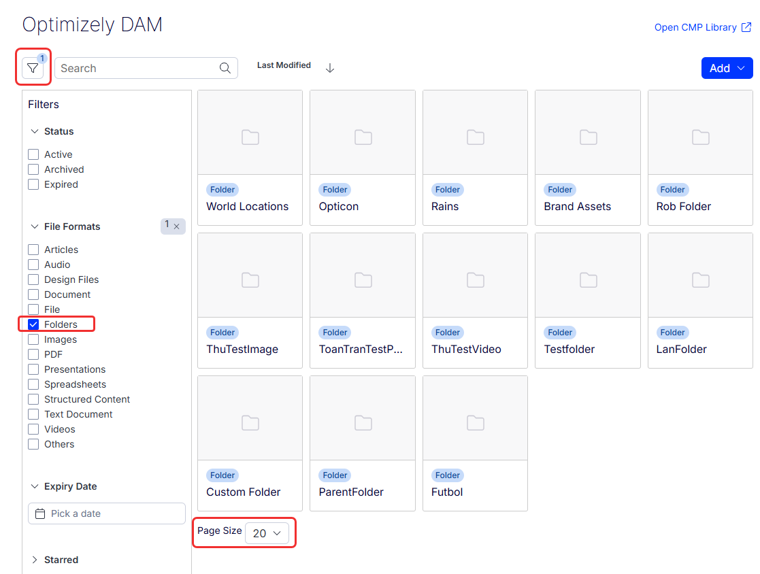Click the Filters panel heading
This screenshot has width=760, height=574.
pos(43,104)
